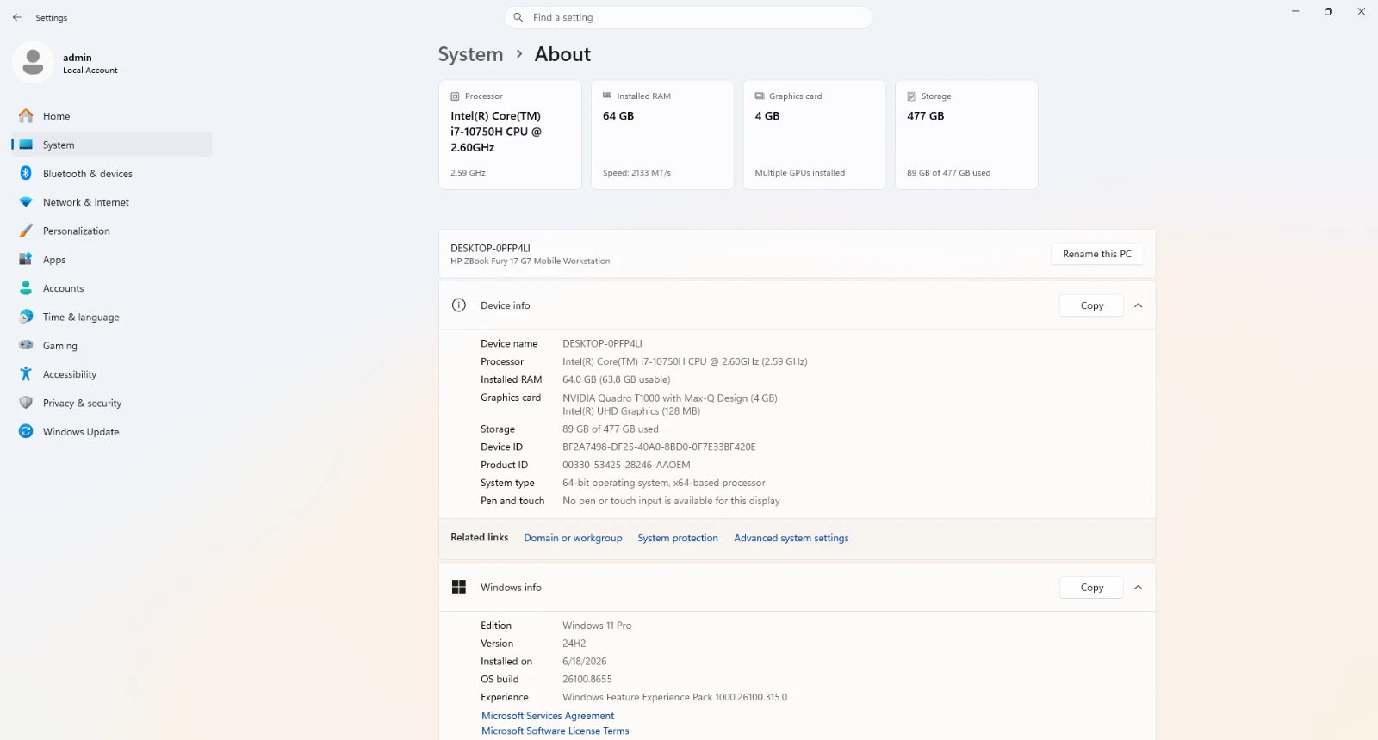Click the Windows logo beside Windows info
The height and width of the screenshot is (740, 1378).
point(459,587)
